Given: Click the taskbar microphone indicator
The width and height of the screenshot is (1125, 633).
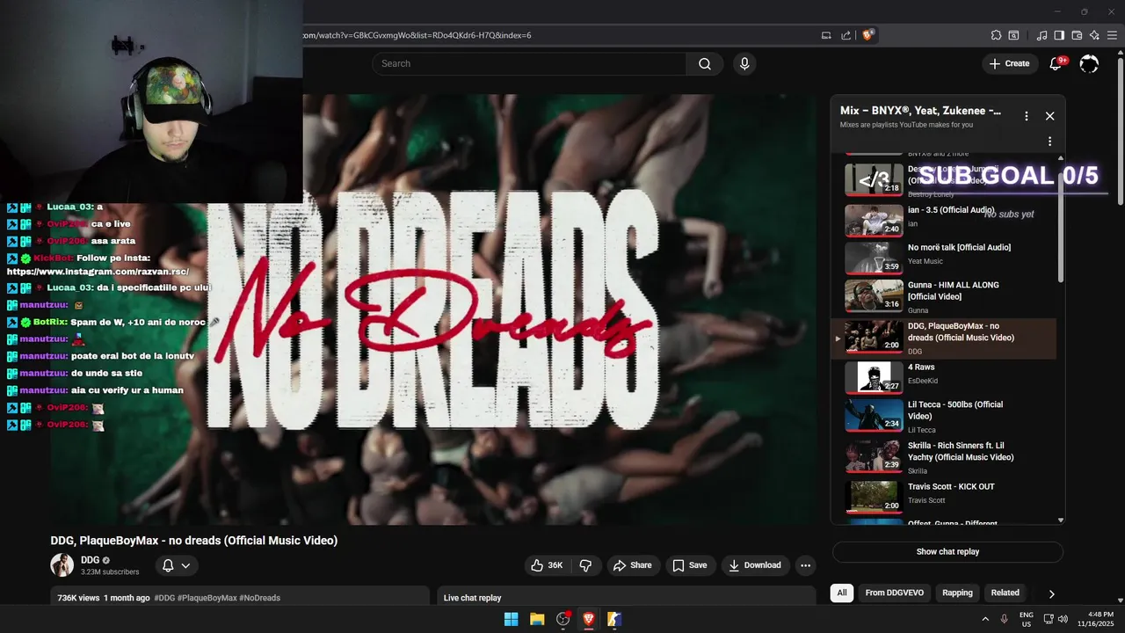Looking at the screenshot, I should [x=1004, y=619].
